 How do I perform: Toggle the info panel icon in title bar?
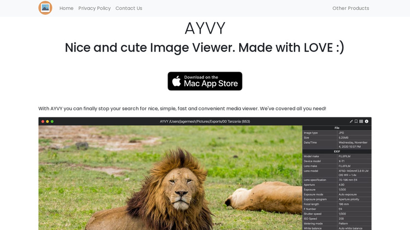367,121
